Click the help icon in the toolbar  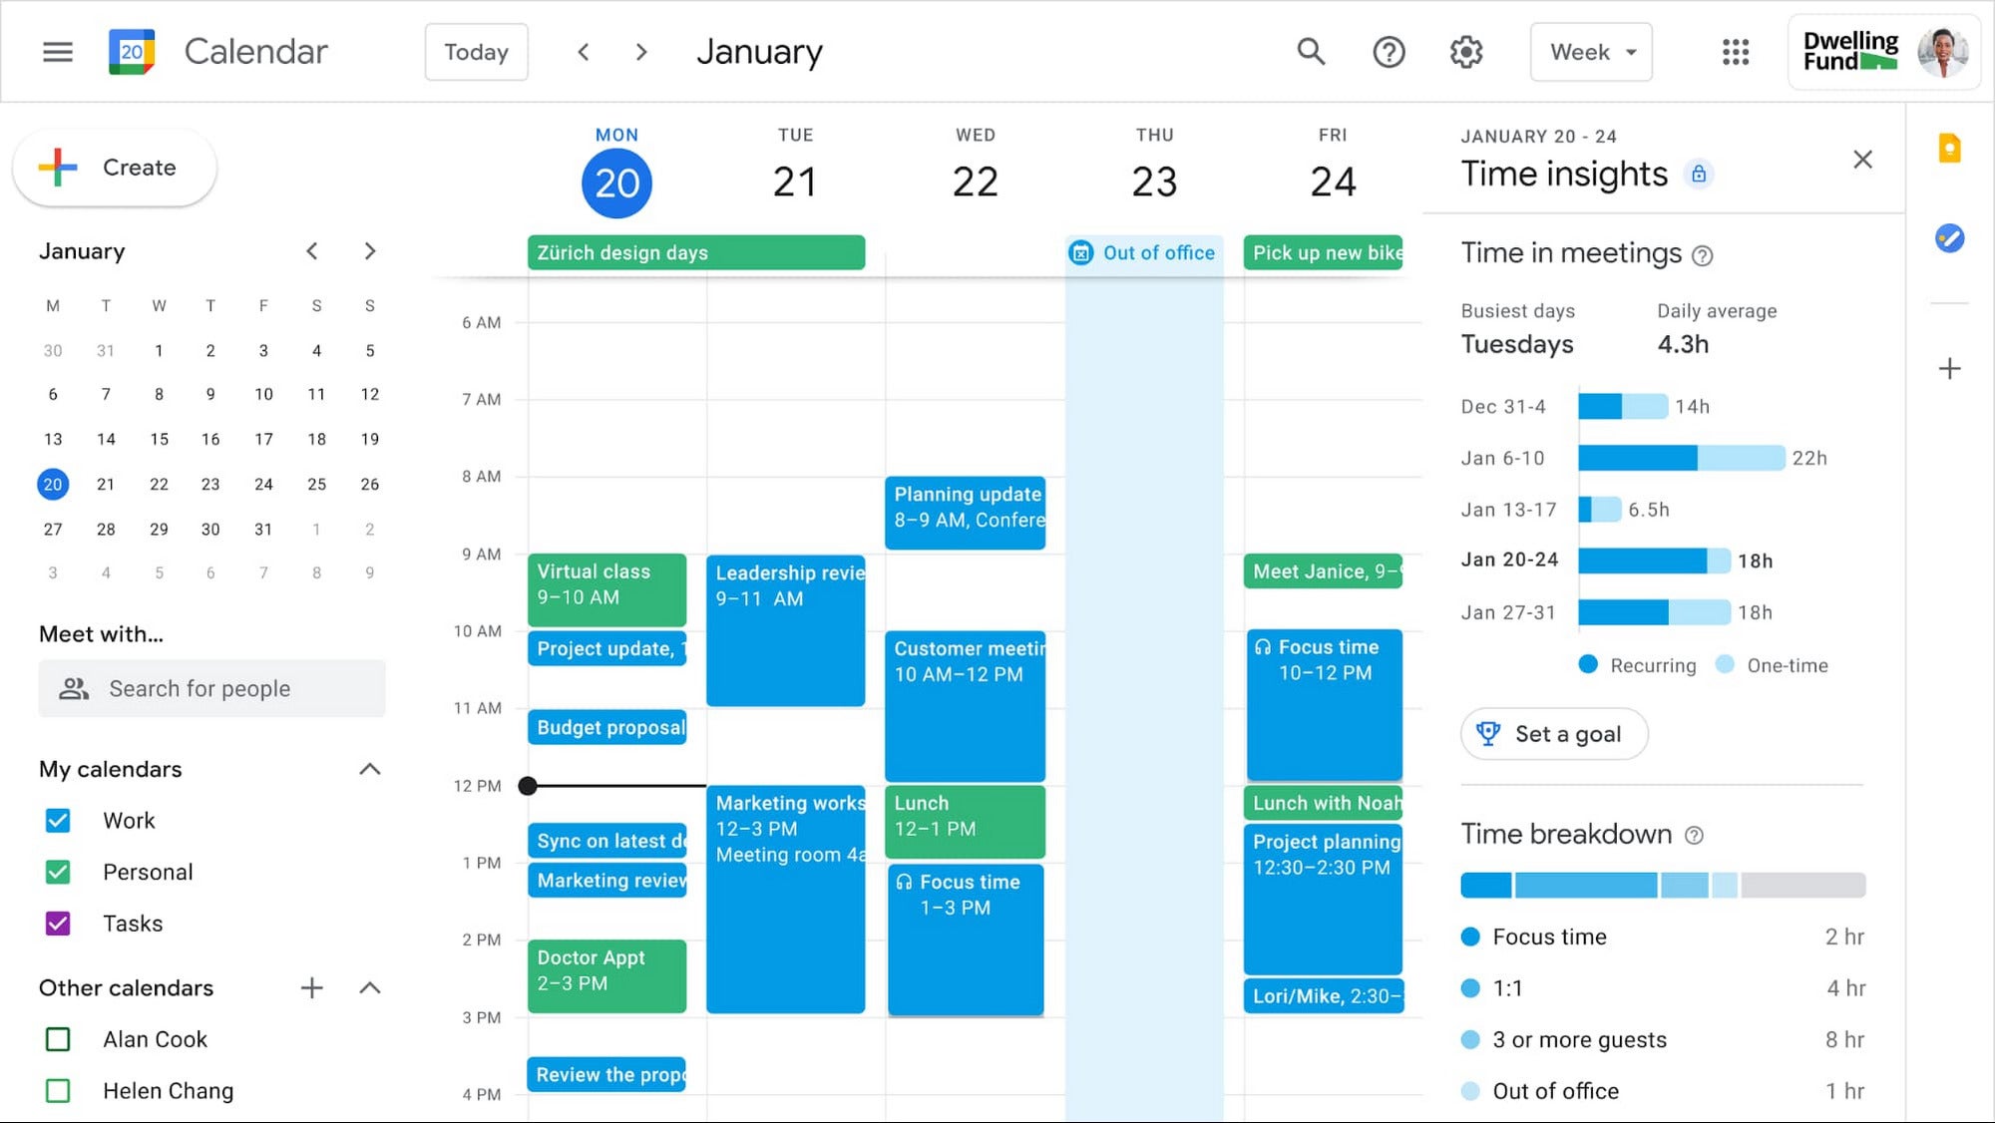(x=1390, y=52)
